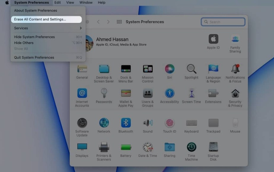The width and height of the screenshot is (274, 172).
Task: Open Network preferences
Action: [104, 125]
